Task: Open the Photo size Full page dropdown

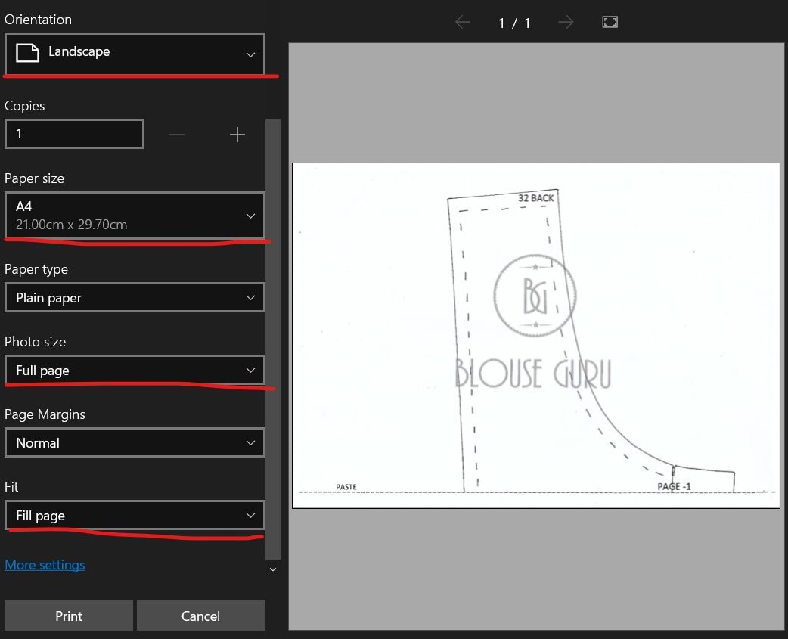Action: (135, 371)
